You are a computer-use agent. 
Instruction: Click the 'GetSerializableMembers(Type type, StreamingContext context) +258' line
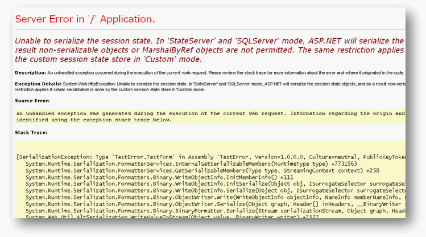click(202, 170)
